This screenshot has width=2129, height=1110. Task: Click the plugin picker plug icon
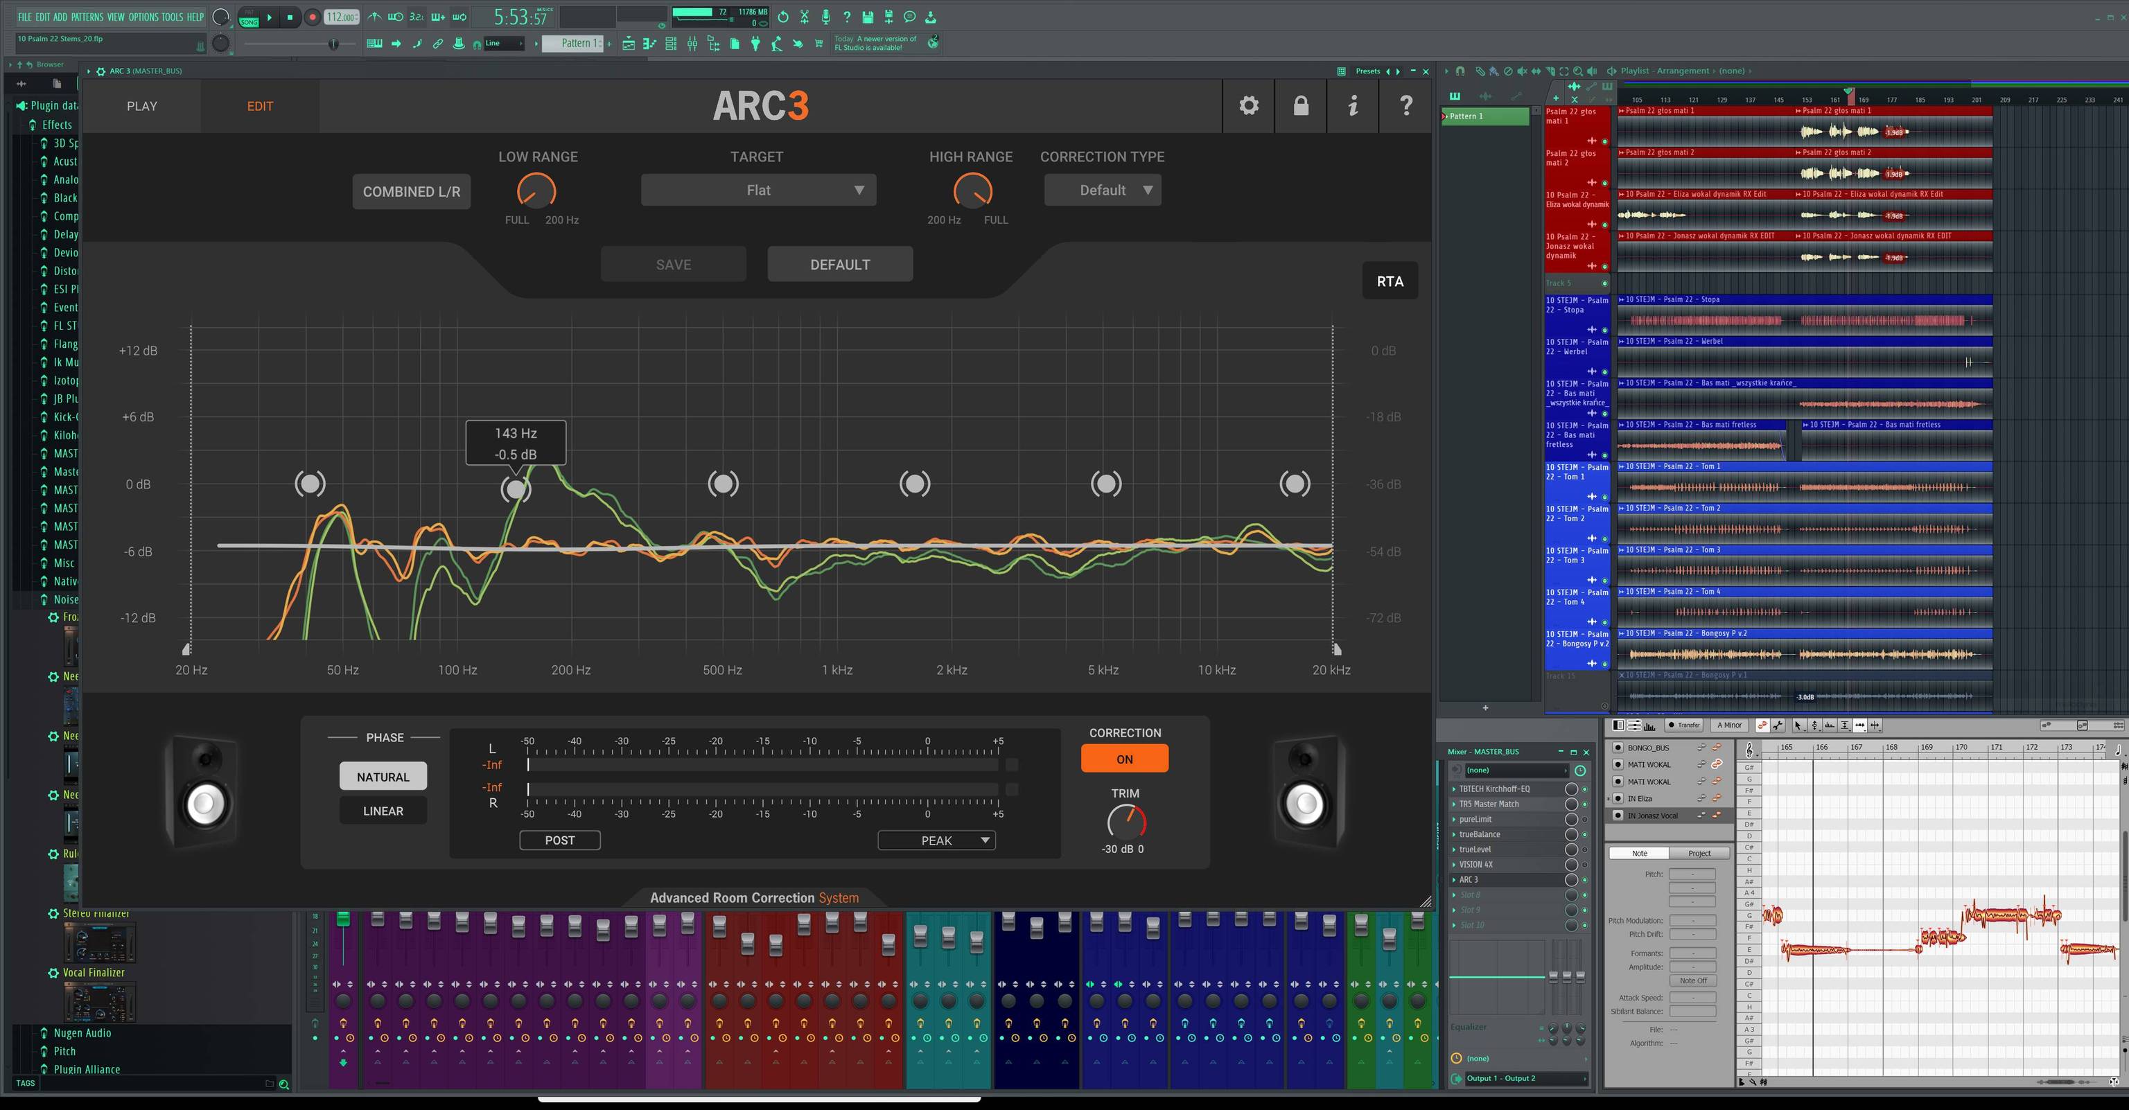755,43
